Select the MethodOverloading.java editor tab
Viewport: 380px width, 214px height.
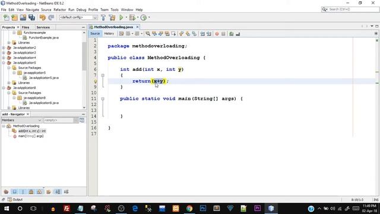pyautogui.click(x=113, y=27)
